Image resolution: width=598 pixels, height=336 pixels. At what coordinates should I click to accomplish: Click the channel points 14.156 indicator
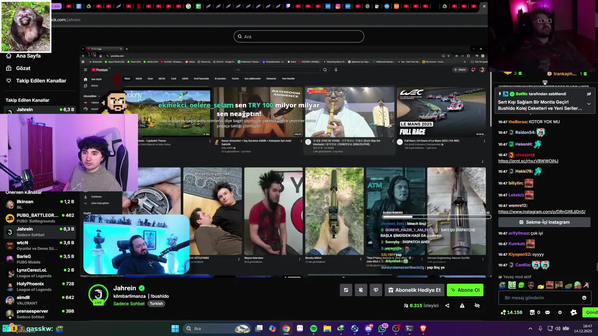tap(512, 313)
